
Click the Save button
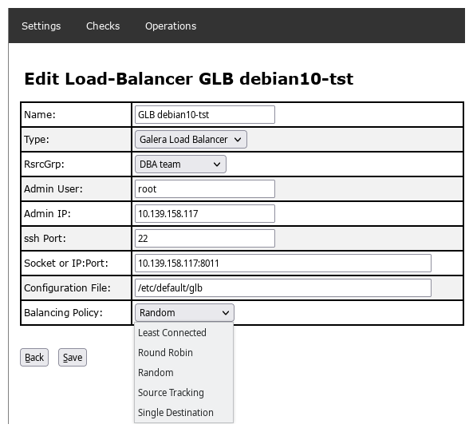[73, 358]
